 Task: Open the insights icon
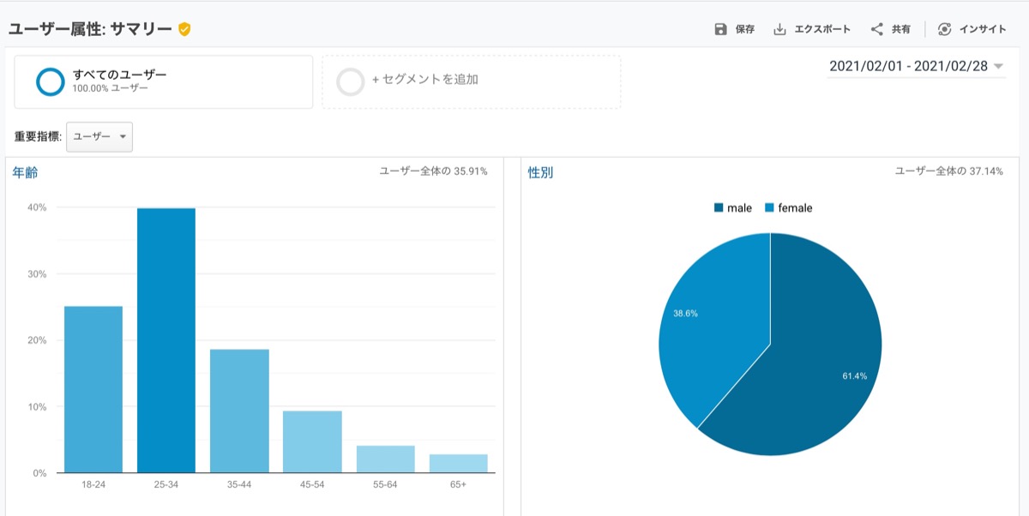click(944, 29)
